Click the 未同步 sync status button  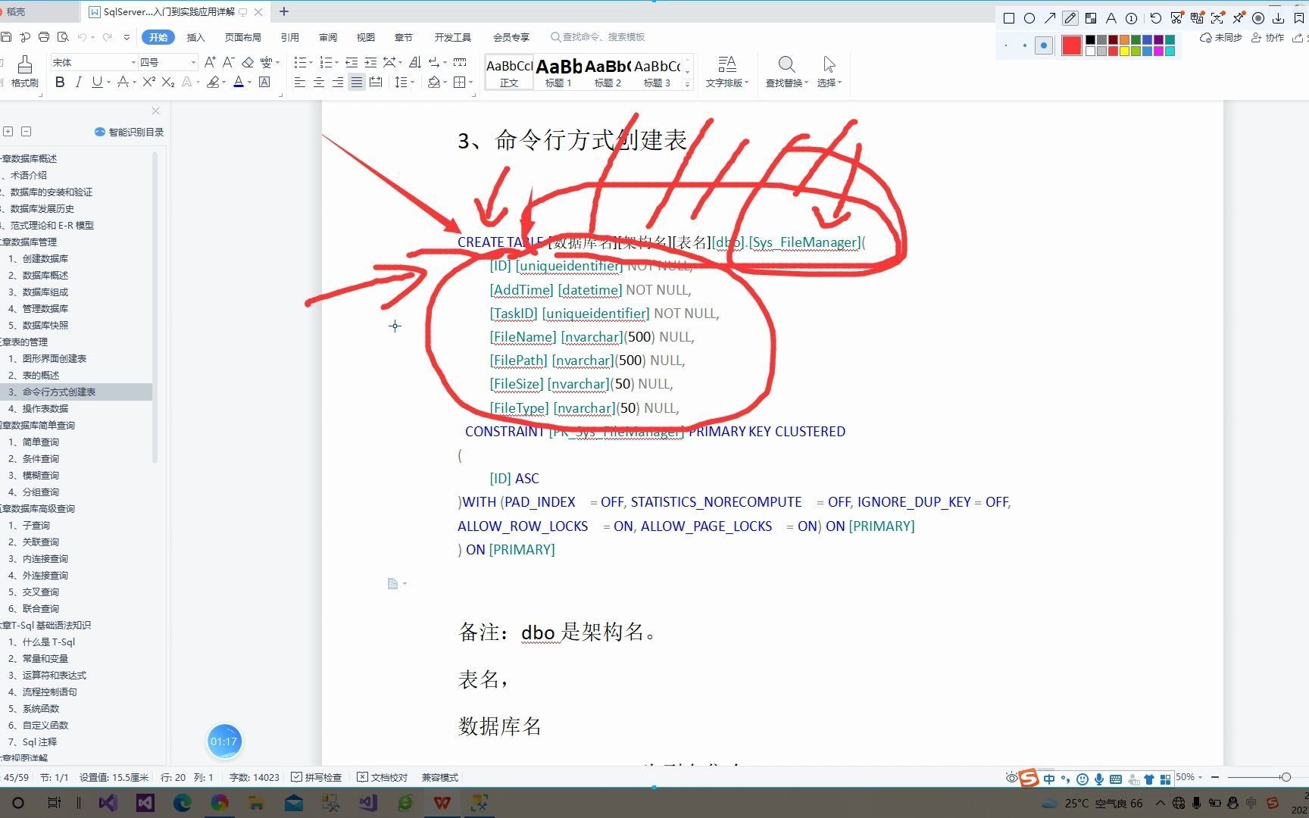(x=1220, y=37)
